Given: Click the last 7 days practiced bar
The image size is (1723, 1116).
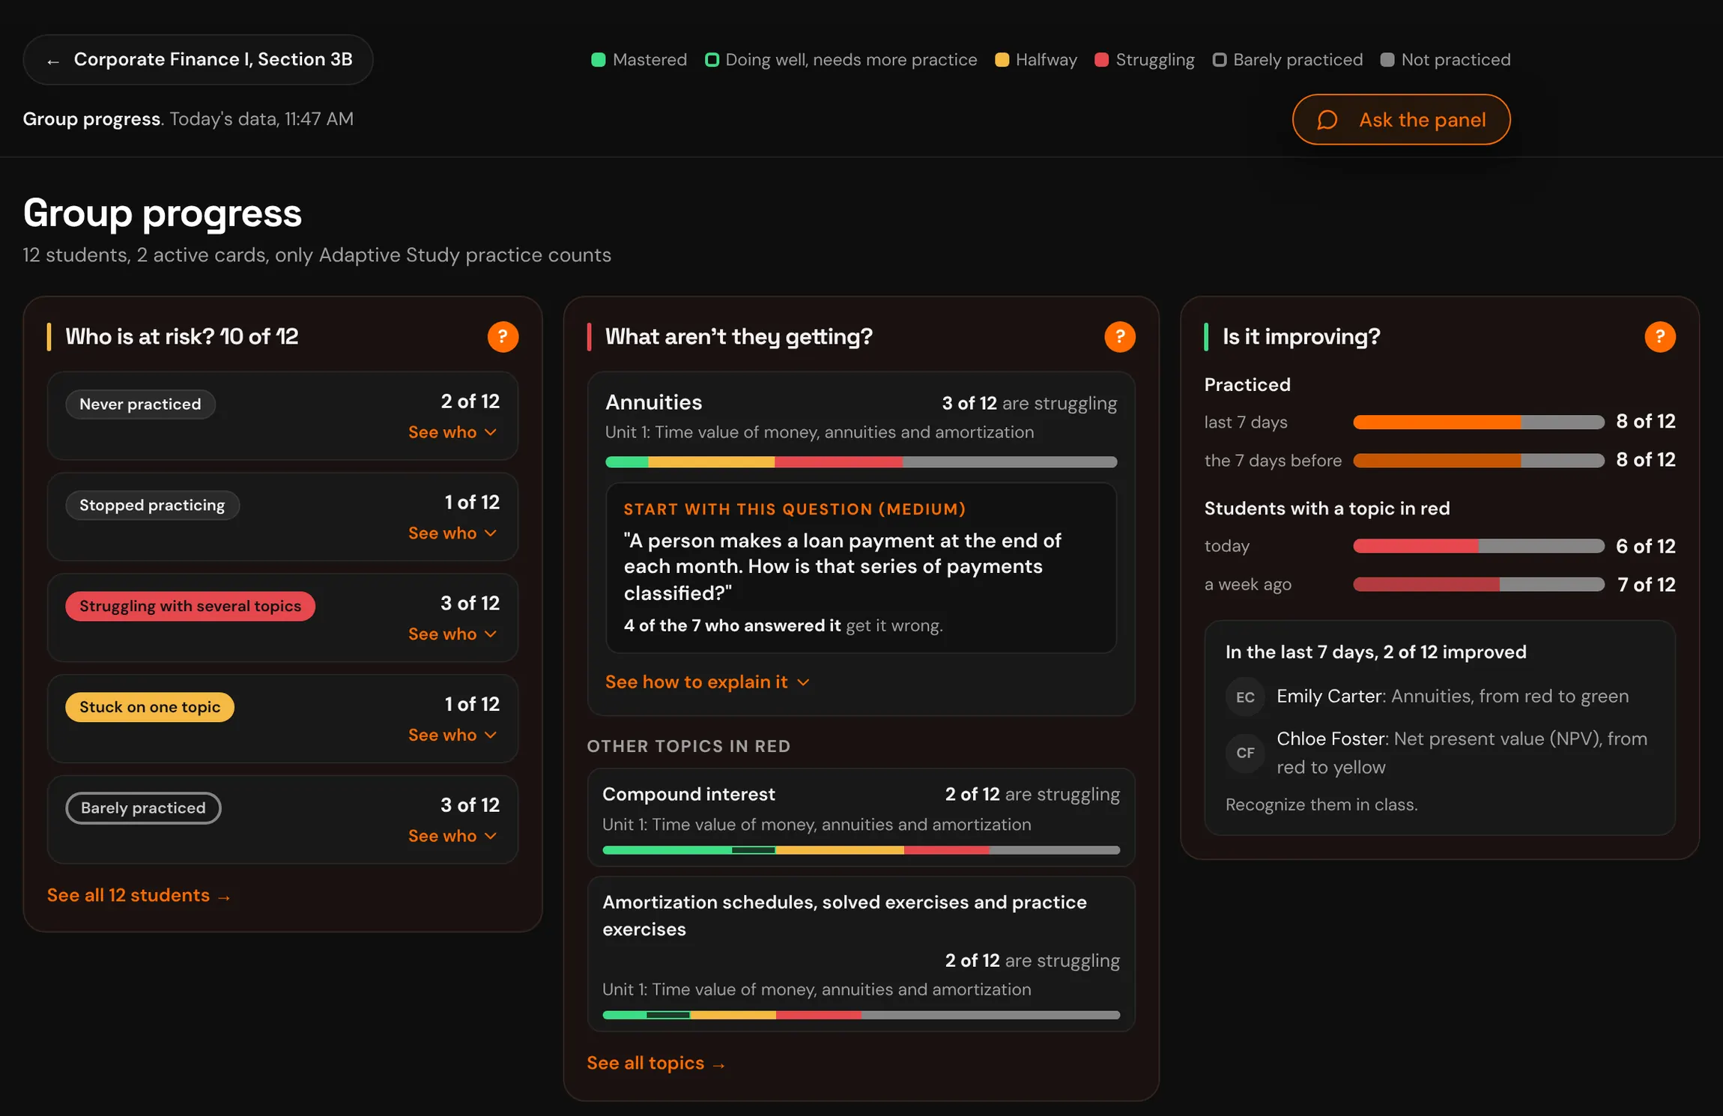Looking at the screenshot, I should pyautogui.click(x=1478, y=422).
